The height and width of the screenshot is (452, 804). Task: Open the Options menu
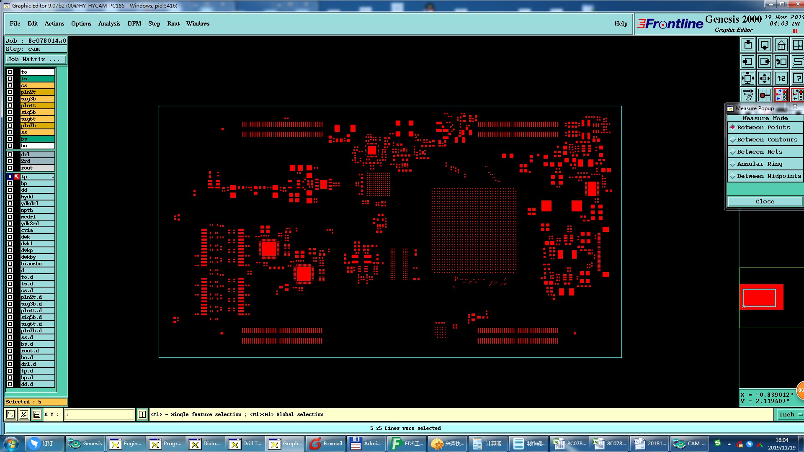(81, 24)
